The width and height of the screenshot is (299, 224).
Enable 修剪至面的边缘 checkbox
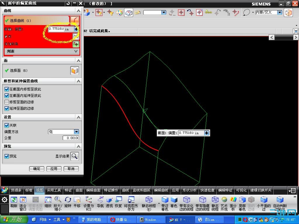click(x=7, y=102)
